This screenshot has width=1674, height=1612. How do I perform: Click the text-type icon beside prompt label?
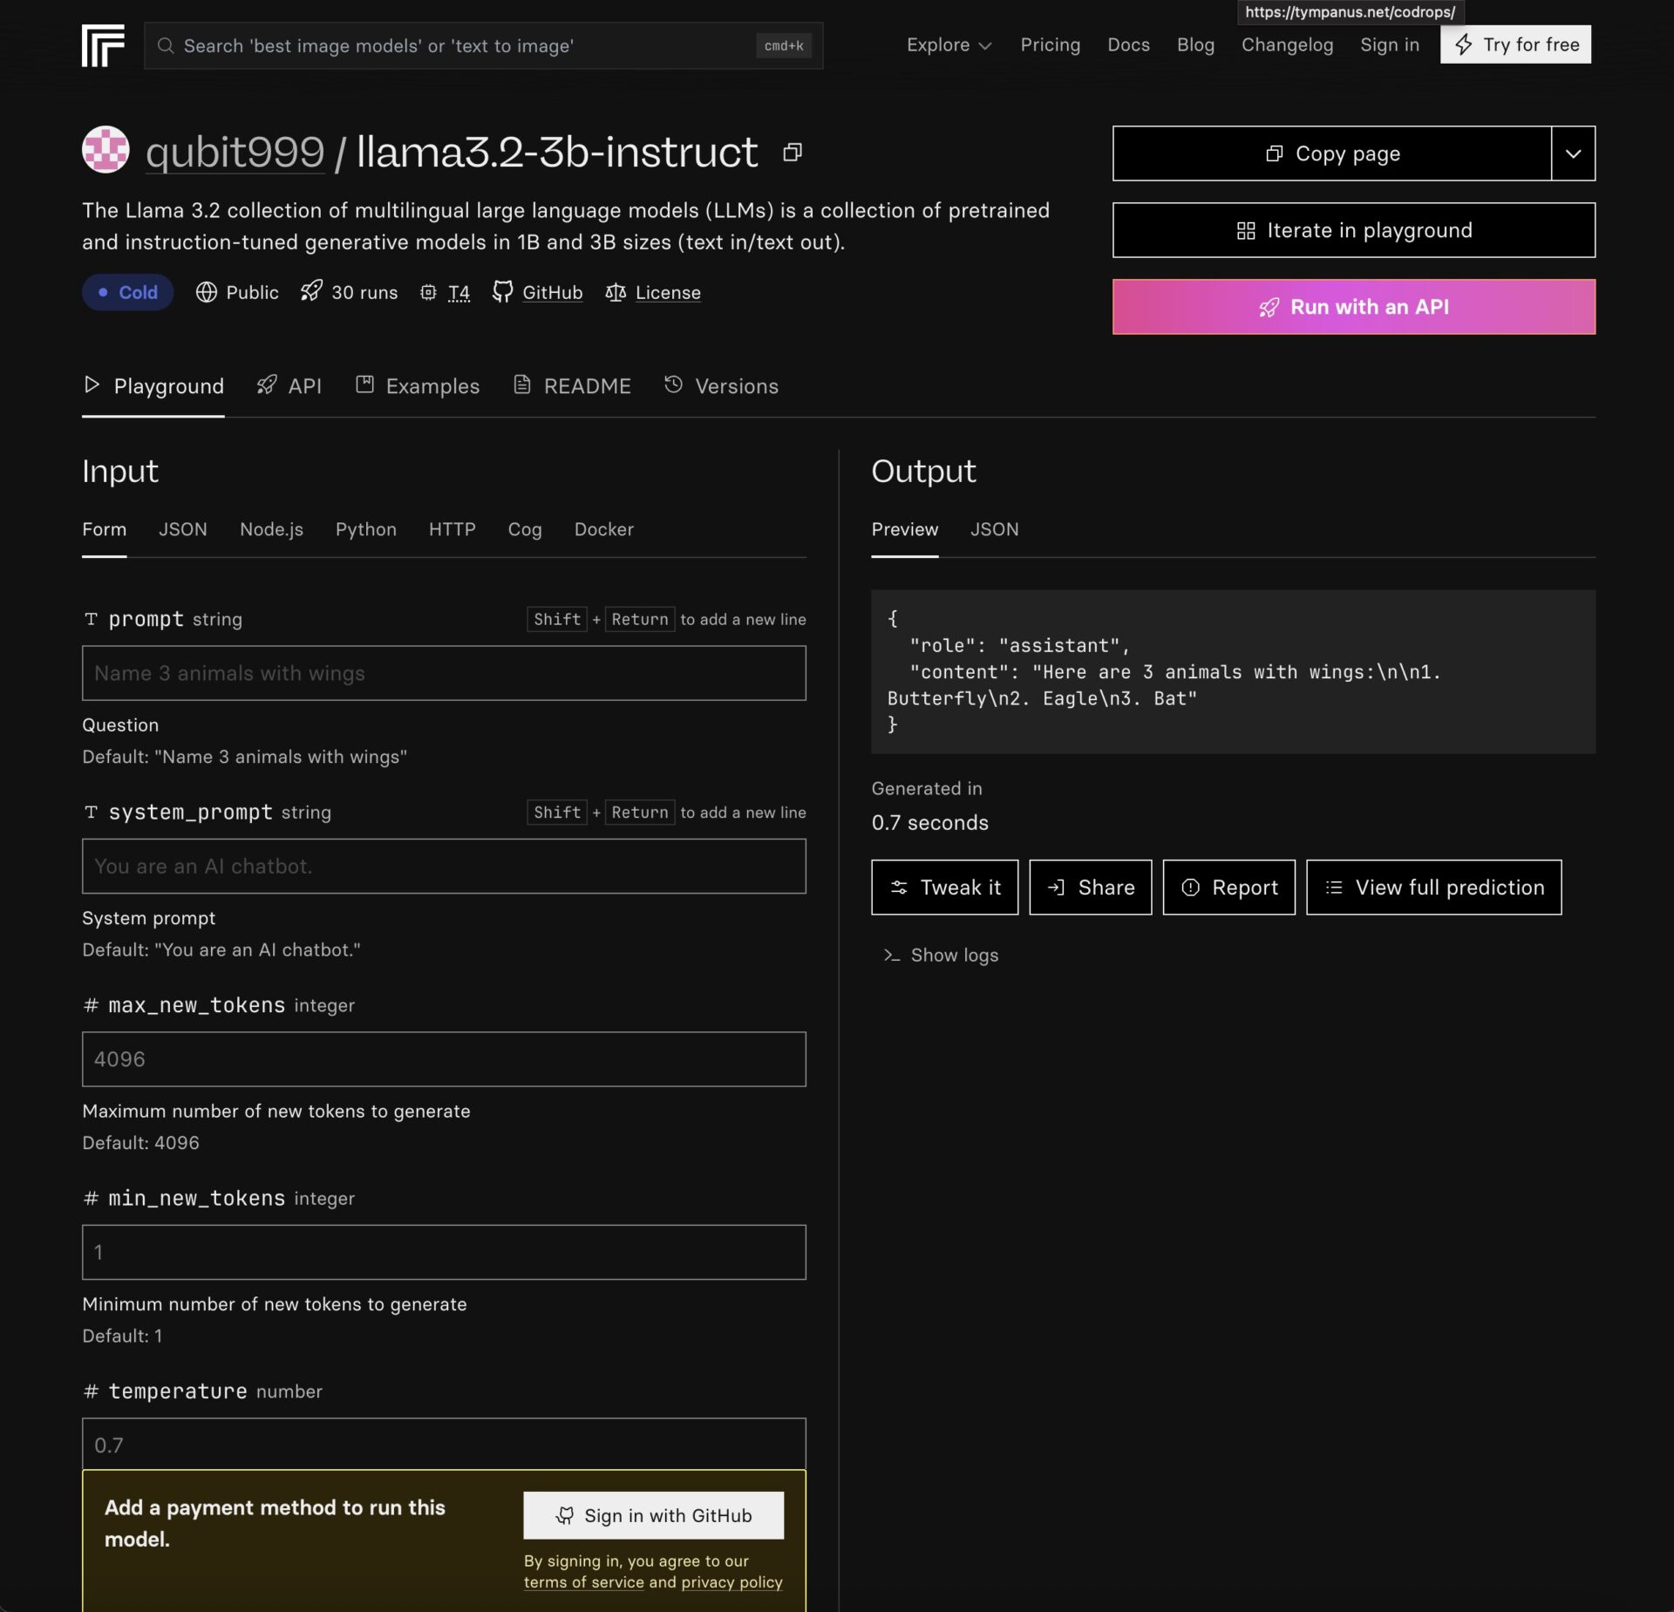tap(91, 619)
